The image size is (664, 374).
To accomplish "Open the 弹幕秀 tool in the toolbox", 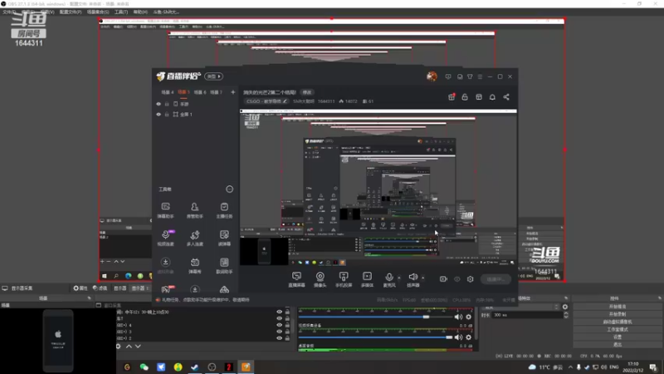I will (195, 266).
